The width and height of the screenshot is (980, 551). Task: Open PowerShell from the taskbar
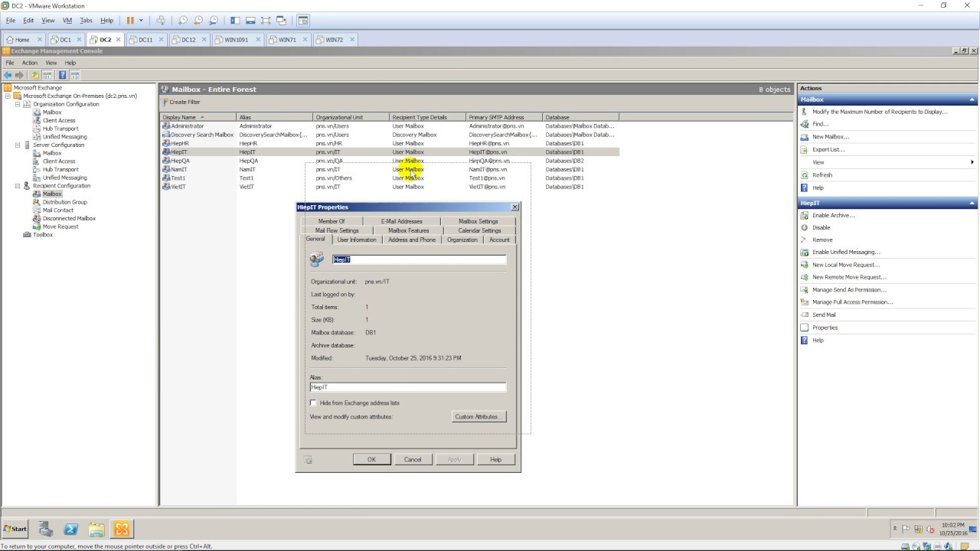(x=70, y=529)
